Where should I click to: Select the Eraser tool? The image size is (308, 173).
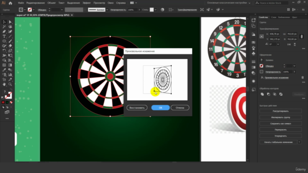(10, 46)
